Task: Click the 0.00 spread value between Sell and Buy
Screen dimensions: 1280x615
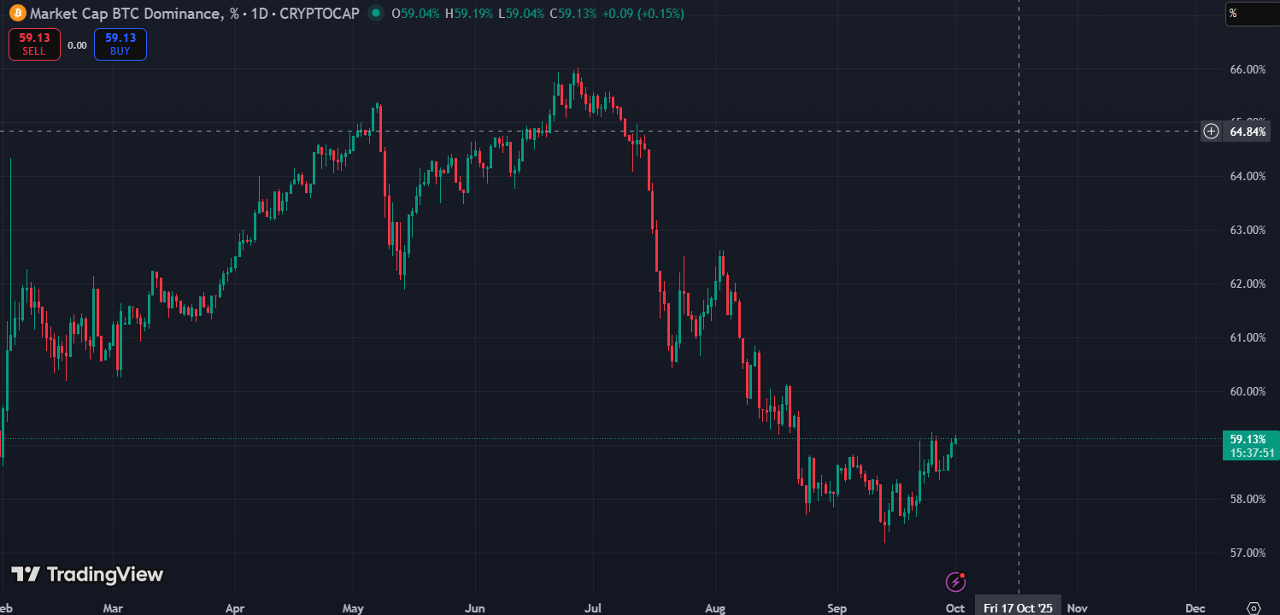Action: point(77,45)
